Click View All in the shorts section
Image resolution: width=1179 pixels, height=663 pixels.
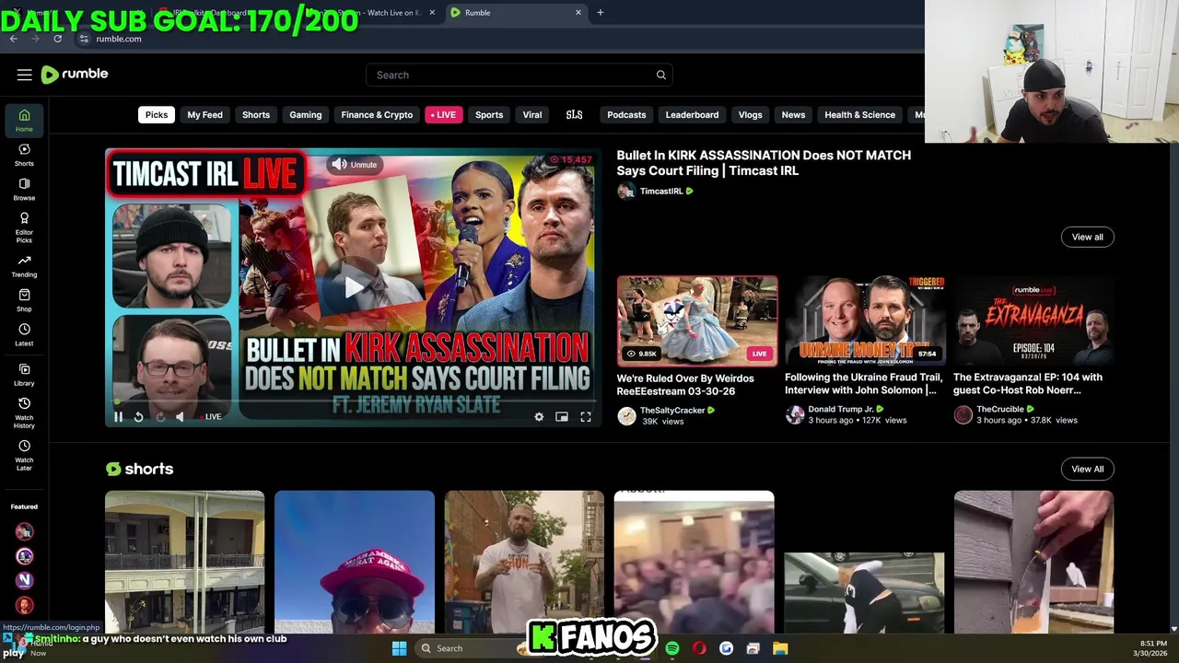point(1087,469)
